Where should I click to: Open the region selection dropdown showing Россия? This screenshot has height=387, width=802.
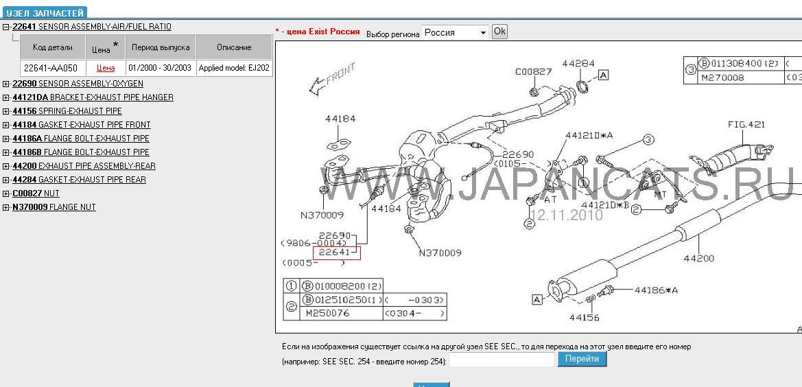click(455, 32)
